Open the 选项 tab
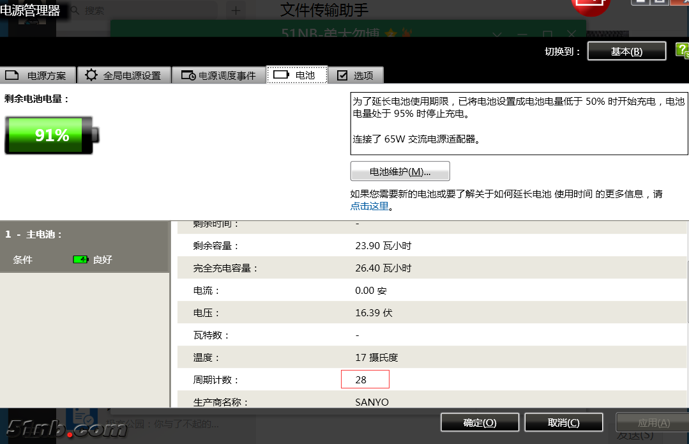689x444 pixels. 356,74
